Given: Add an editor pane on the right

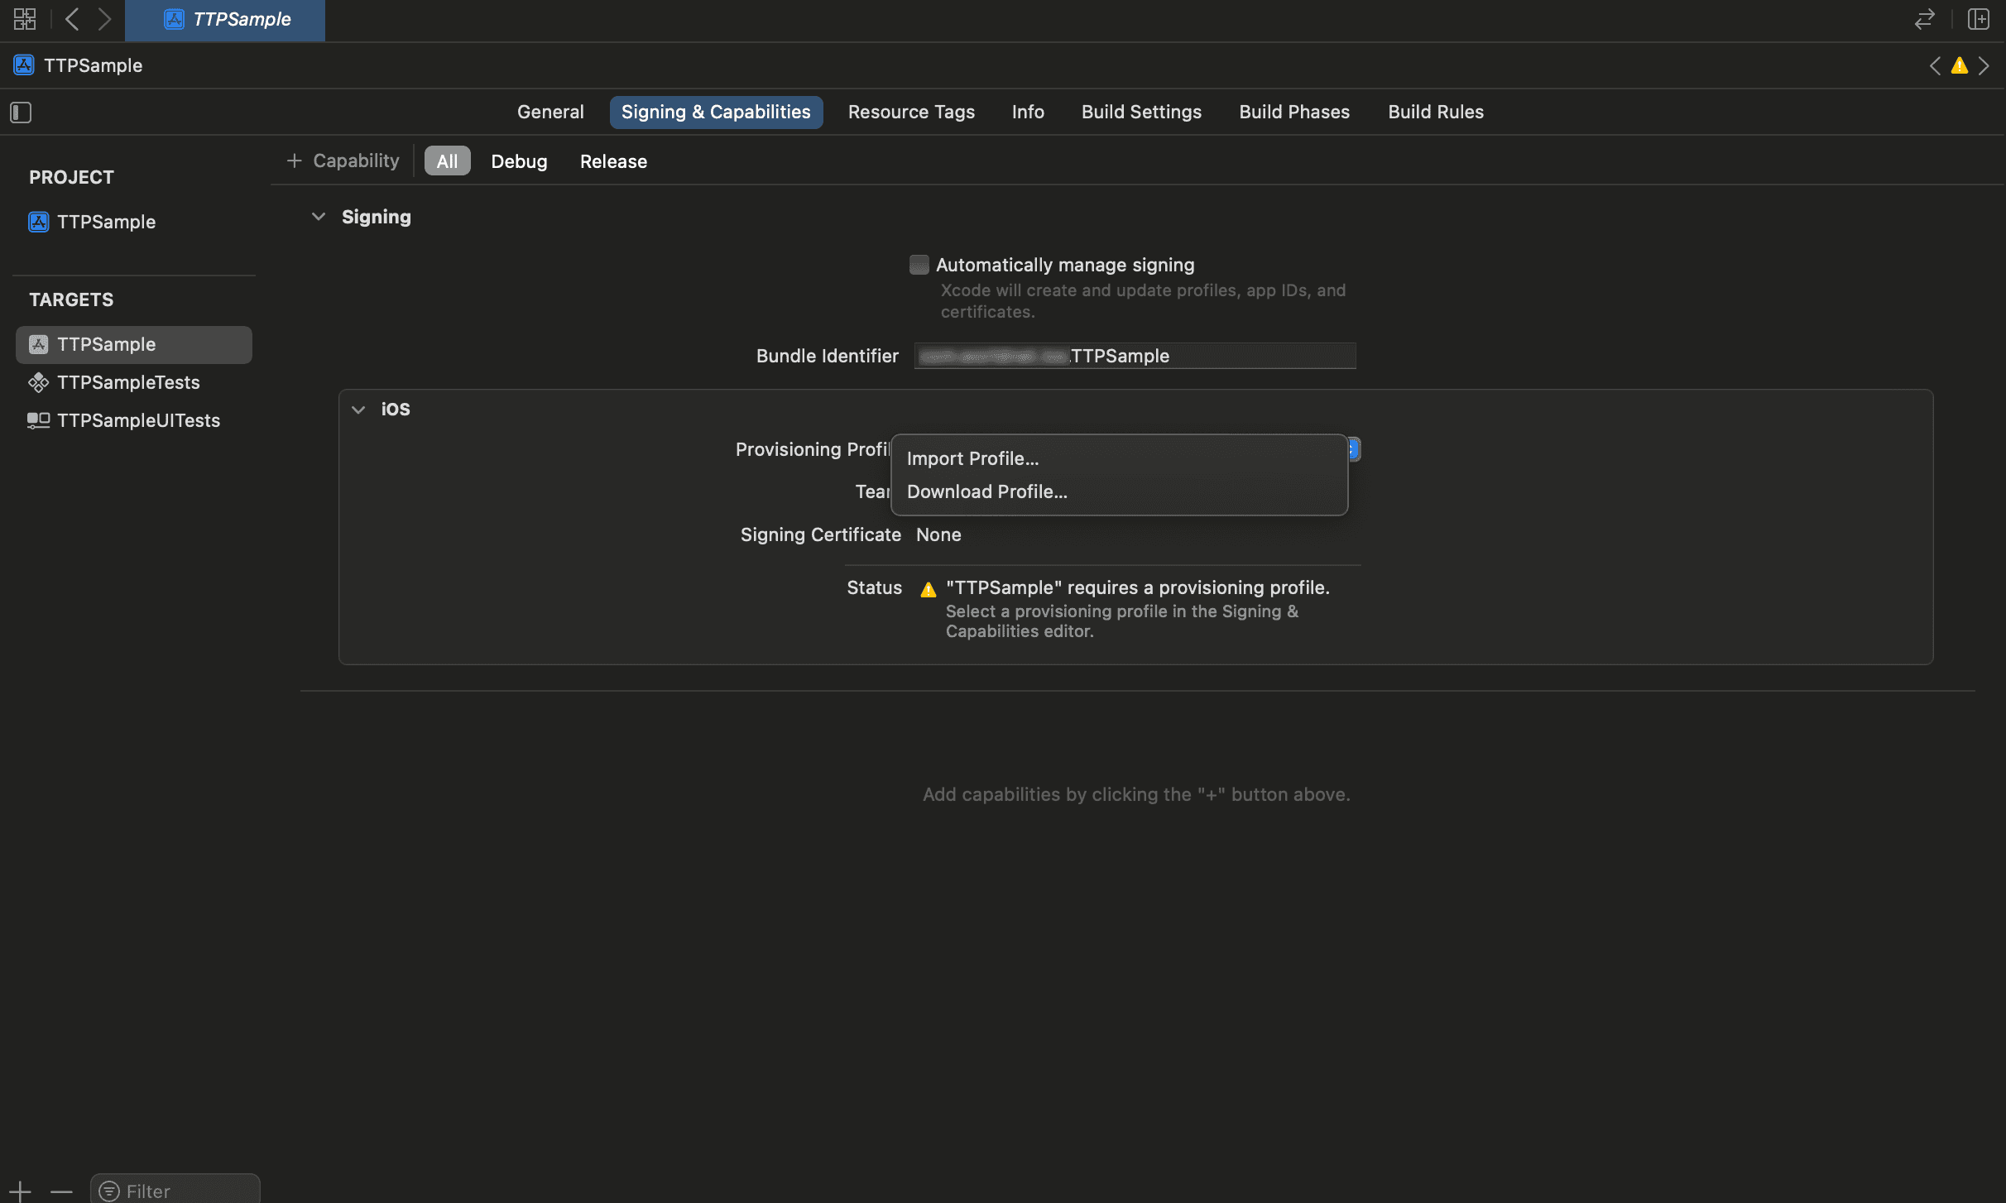Looking at the screenshot, I should (1979, 19).
